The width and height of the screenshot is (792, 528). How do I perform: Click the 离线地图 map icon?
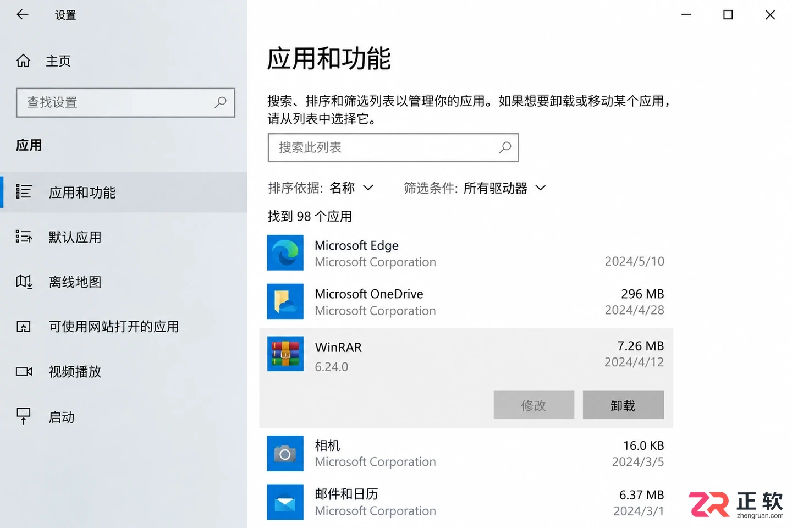[x=24, y=282]
